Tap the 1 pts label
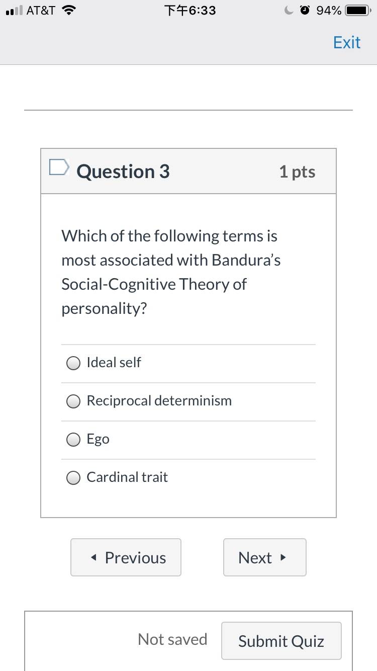 tap(298, 172)
